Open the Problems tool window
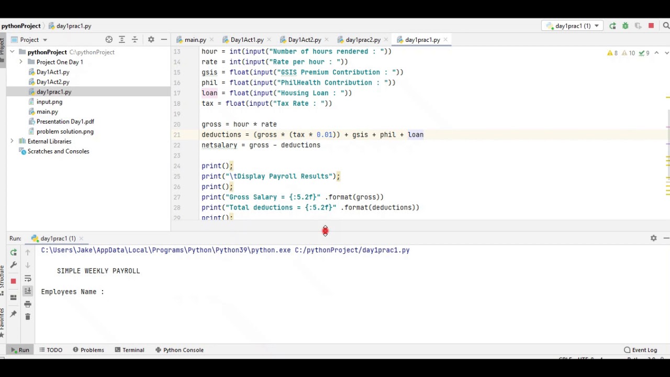Image resolution: width=670 pixels, height=377 pixels. point(88,350)
